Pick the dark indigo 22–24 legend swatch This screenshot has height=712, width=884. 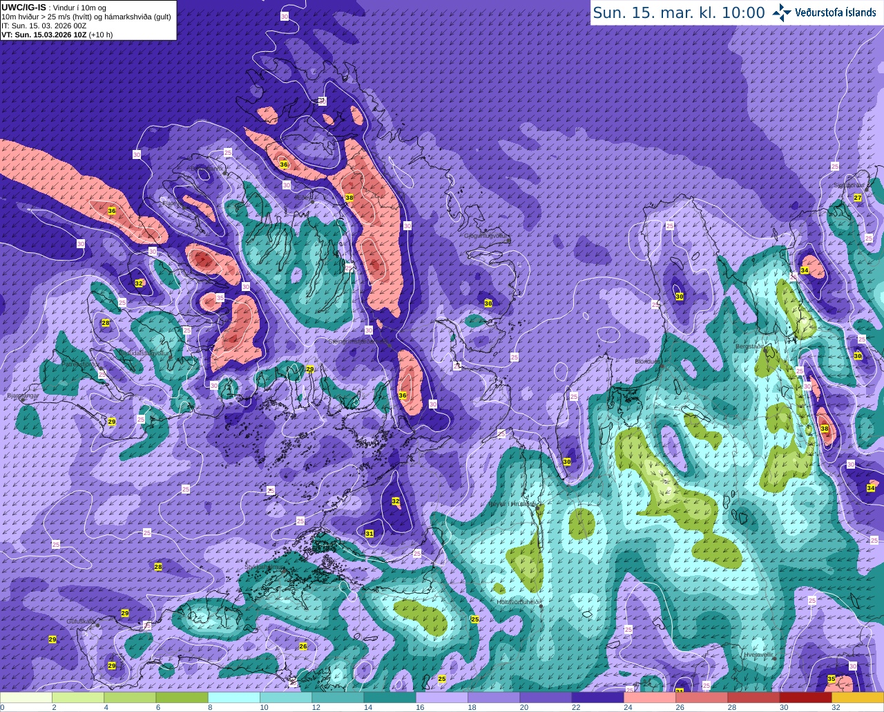598,697
